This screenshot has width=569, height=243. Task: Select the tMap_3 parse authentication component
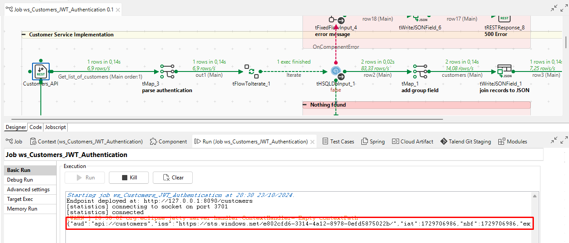click(167, 71)
